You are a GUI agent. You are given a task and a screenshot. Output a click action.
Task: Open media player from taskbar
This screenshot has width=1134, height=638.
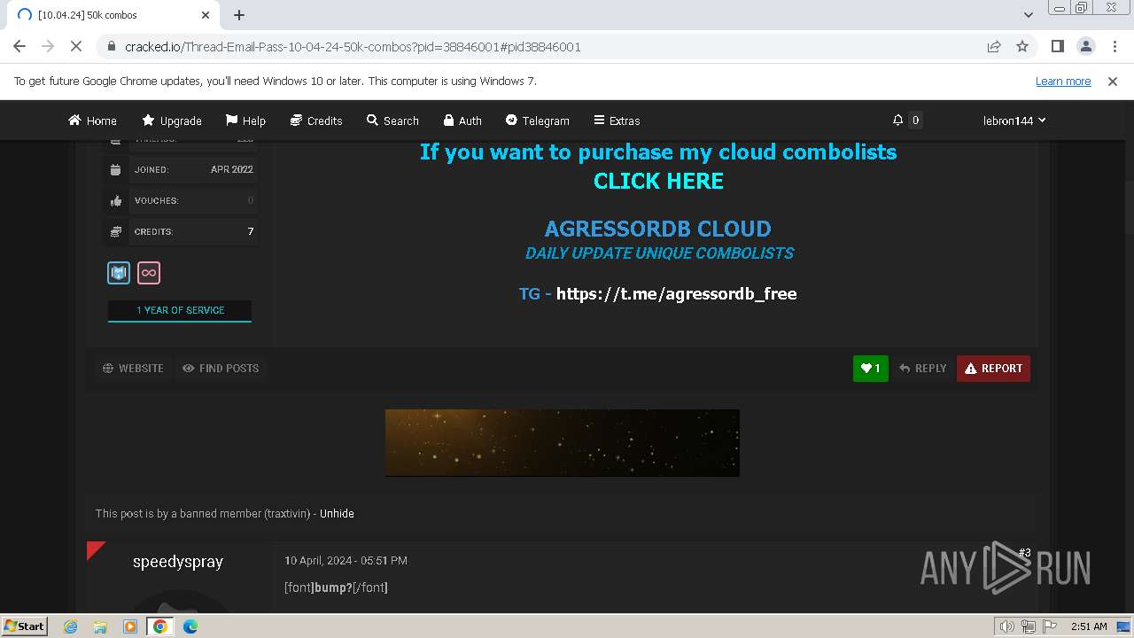[130, 626]
